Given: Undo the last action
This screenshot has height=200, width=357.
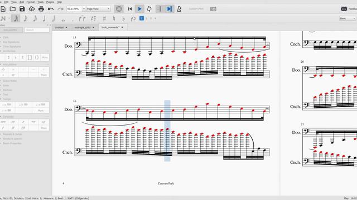Looking at the screenshot, I should coord(51,9).
